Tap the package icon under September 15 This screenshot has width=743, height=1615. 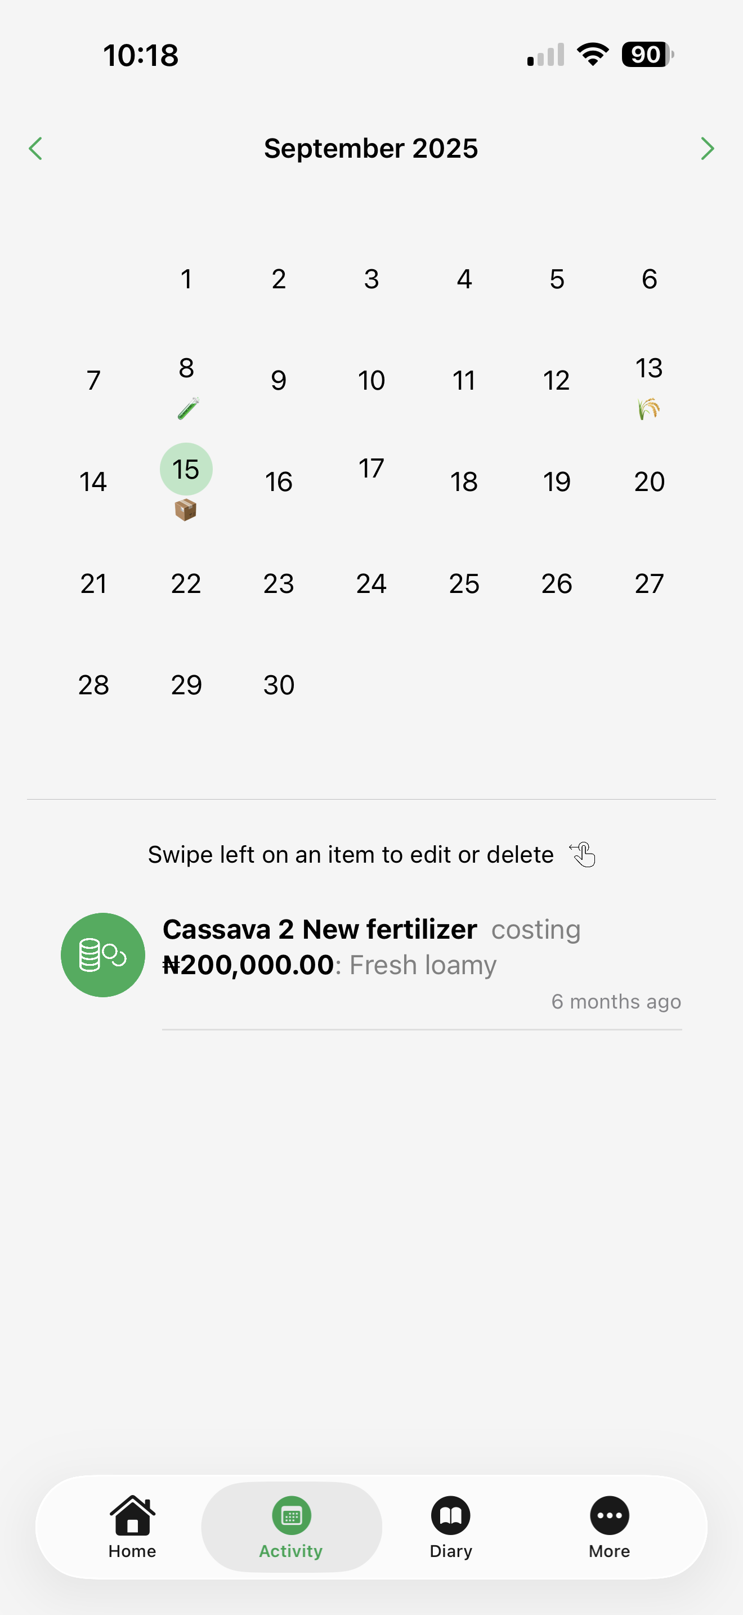(185, 510)
